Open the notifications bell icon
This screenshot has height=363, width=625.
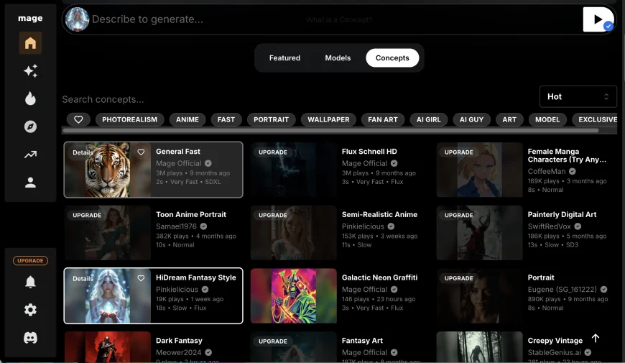30,282
